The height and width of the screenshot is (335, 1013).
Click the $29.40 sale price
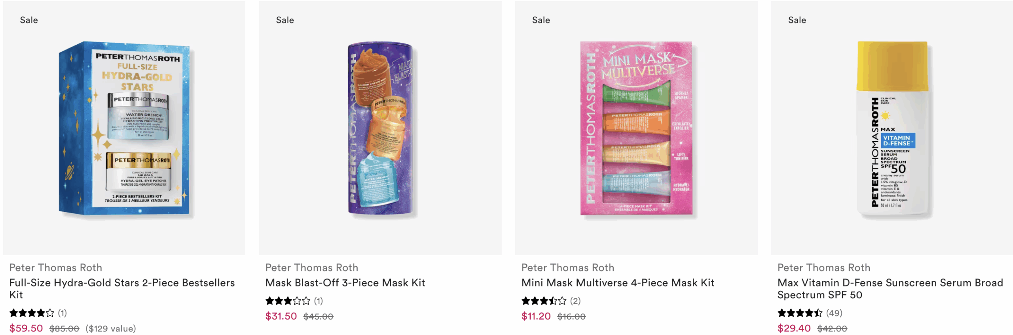click(794, 328)
